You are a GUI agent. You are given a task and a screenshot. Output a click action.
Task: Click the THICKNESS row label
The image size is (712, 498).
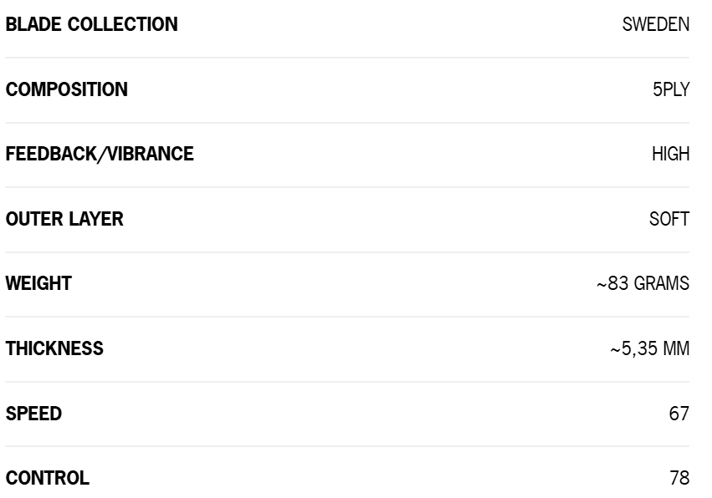click(54, 348)
